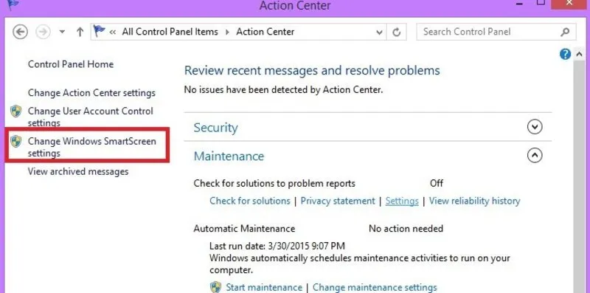The width and height of the screenshot is (590, 293).
Task: Click the search magnifier icon
Action: coord(565,32)
